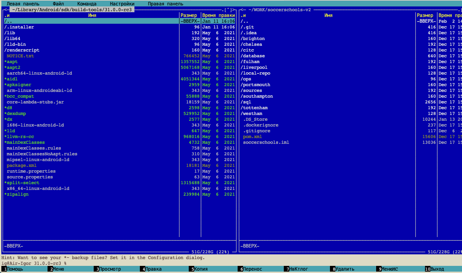Toggle sort order via left panel .и indicator
462x273 pixels.
pyautogui.click(x=7, y=16)
